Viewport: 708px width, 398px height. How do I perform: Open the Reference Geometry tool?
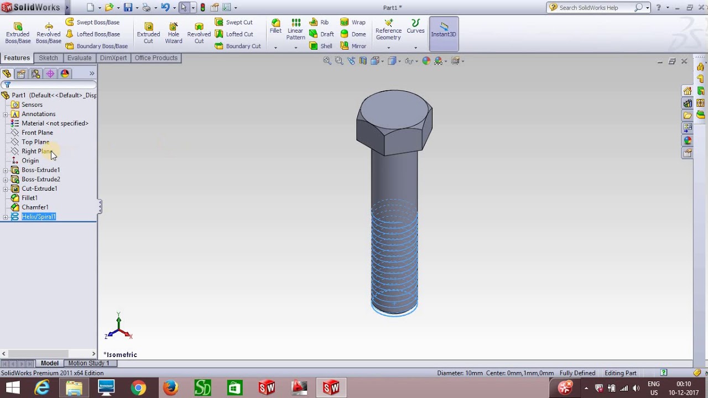click(x=388, y=30)
